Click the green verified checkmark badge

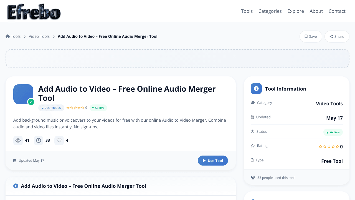tap(31, 102)
